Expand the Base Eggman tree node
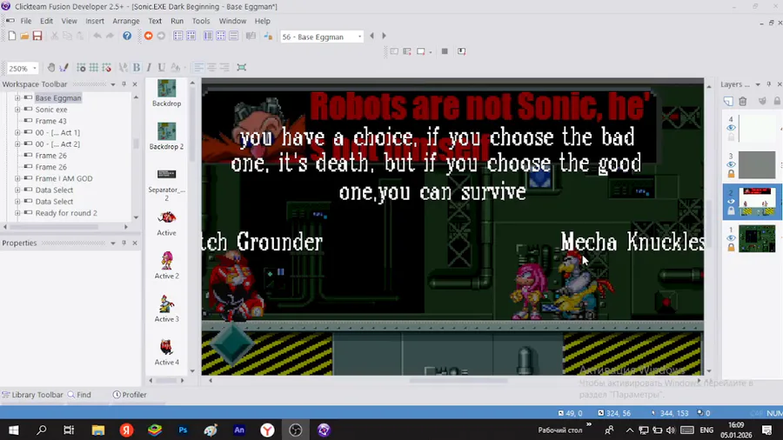Viewport: 783px width, 440px height. [17, 97]
